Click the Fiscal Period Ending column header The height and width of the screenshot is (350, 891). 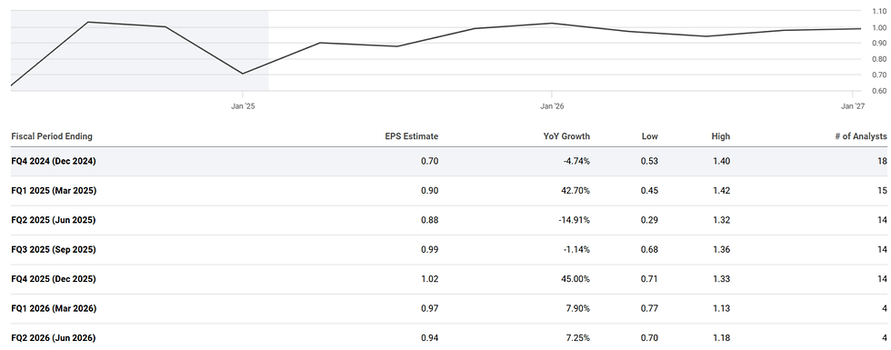coord(52,136)
